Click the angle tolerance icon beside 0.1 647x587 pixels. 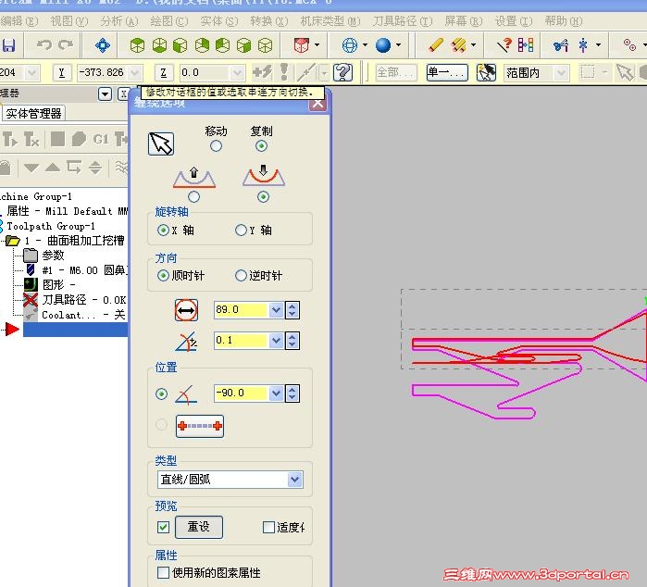186,342
